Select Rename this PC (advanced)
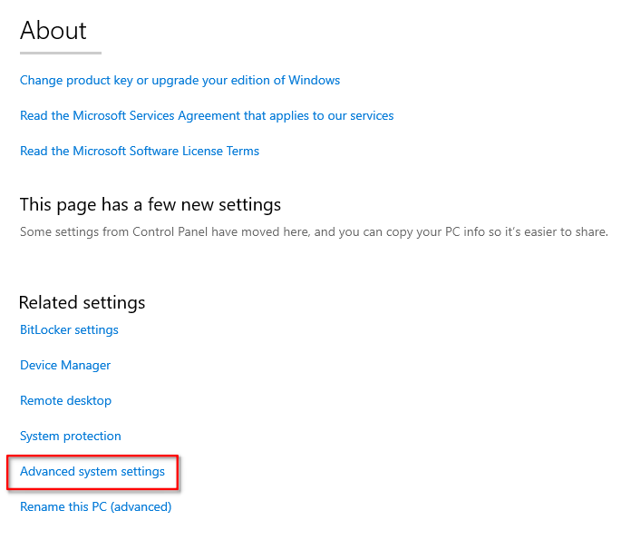The height and width of the screenshot is (540, 631). tap(95, 507)
